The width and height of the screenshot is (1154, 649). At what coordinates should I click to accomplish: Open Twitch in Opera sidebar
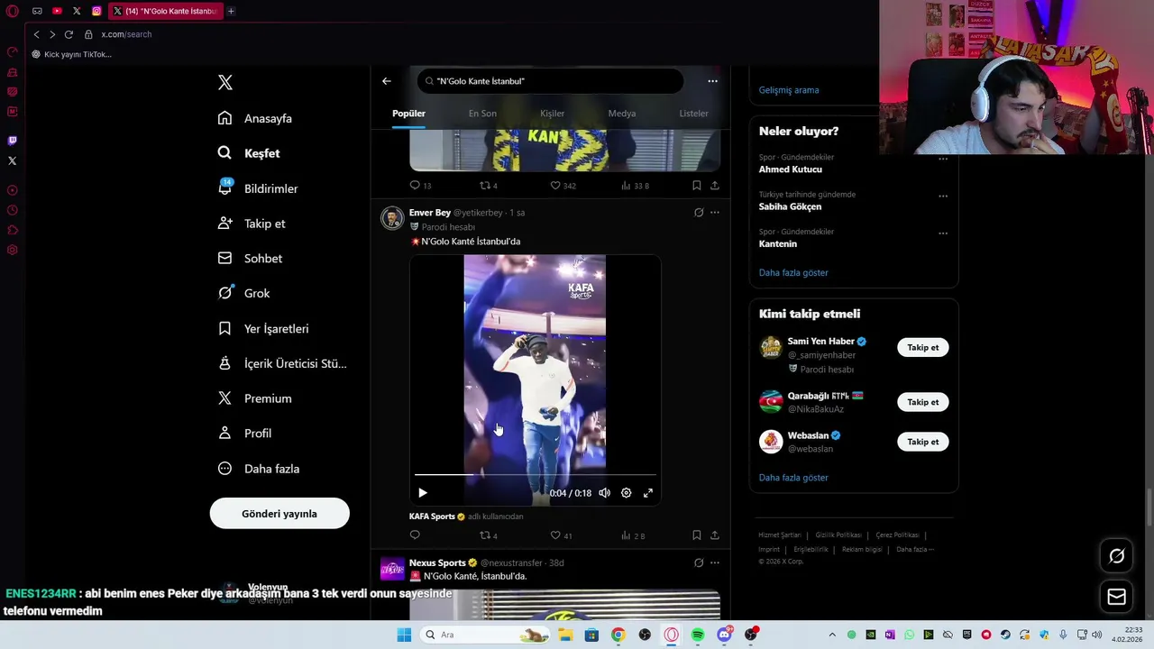tap(13, 141)
